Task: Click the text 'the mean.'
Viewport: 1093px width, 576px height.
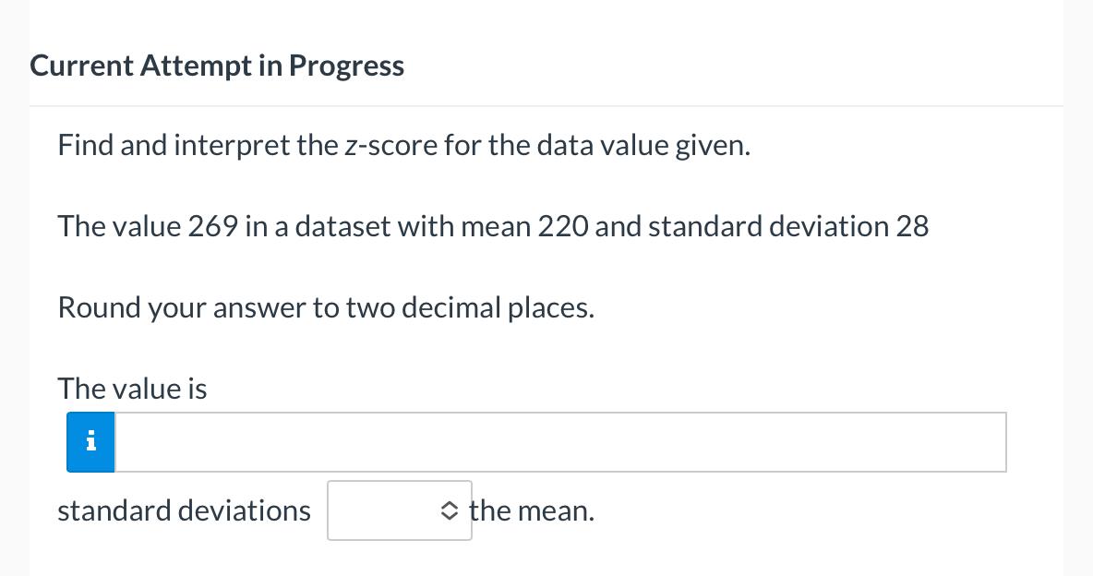Action: point(531,510)
